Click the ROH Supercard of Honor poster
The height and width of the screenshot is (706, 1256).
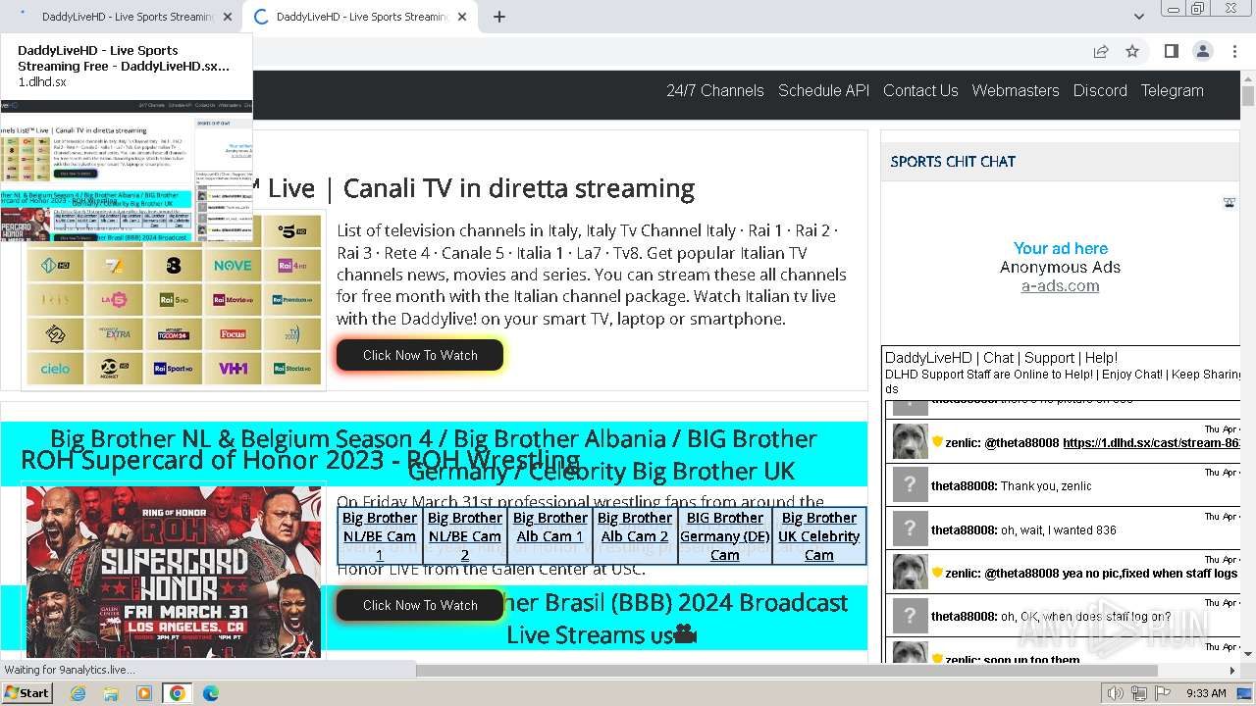pos(174,572)
